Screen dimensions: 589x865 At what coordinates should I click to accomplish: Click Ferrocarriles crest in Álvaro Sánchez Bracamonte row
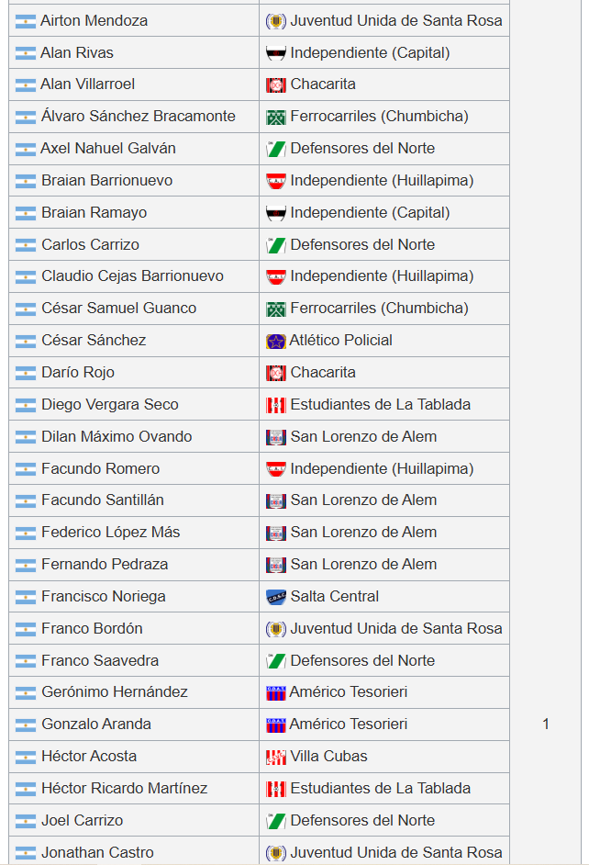coord(275,117)
